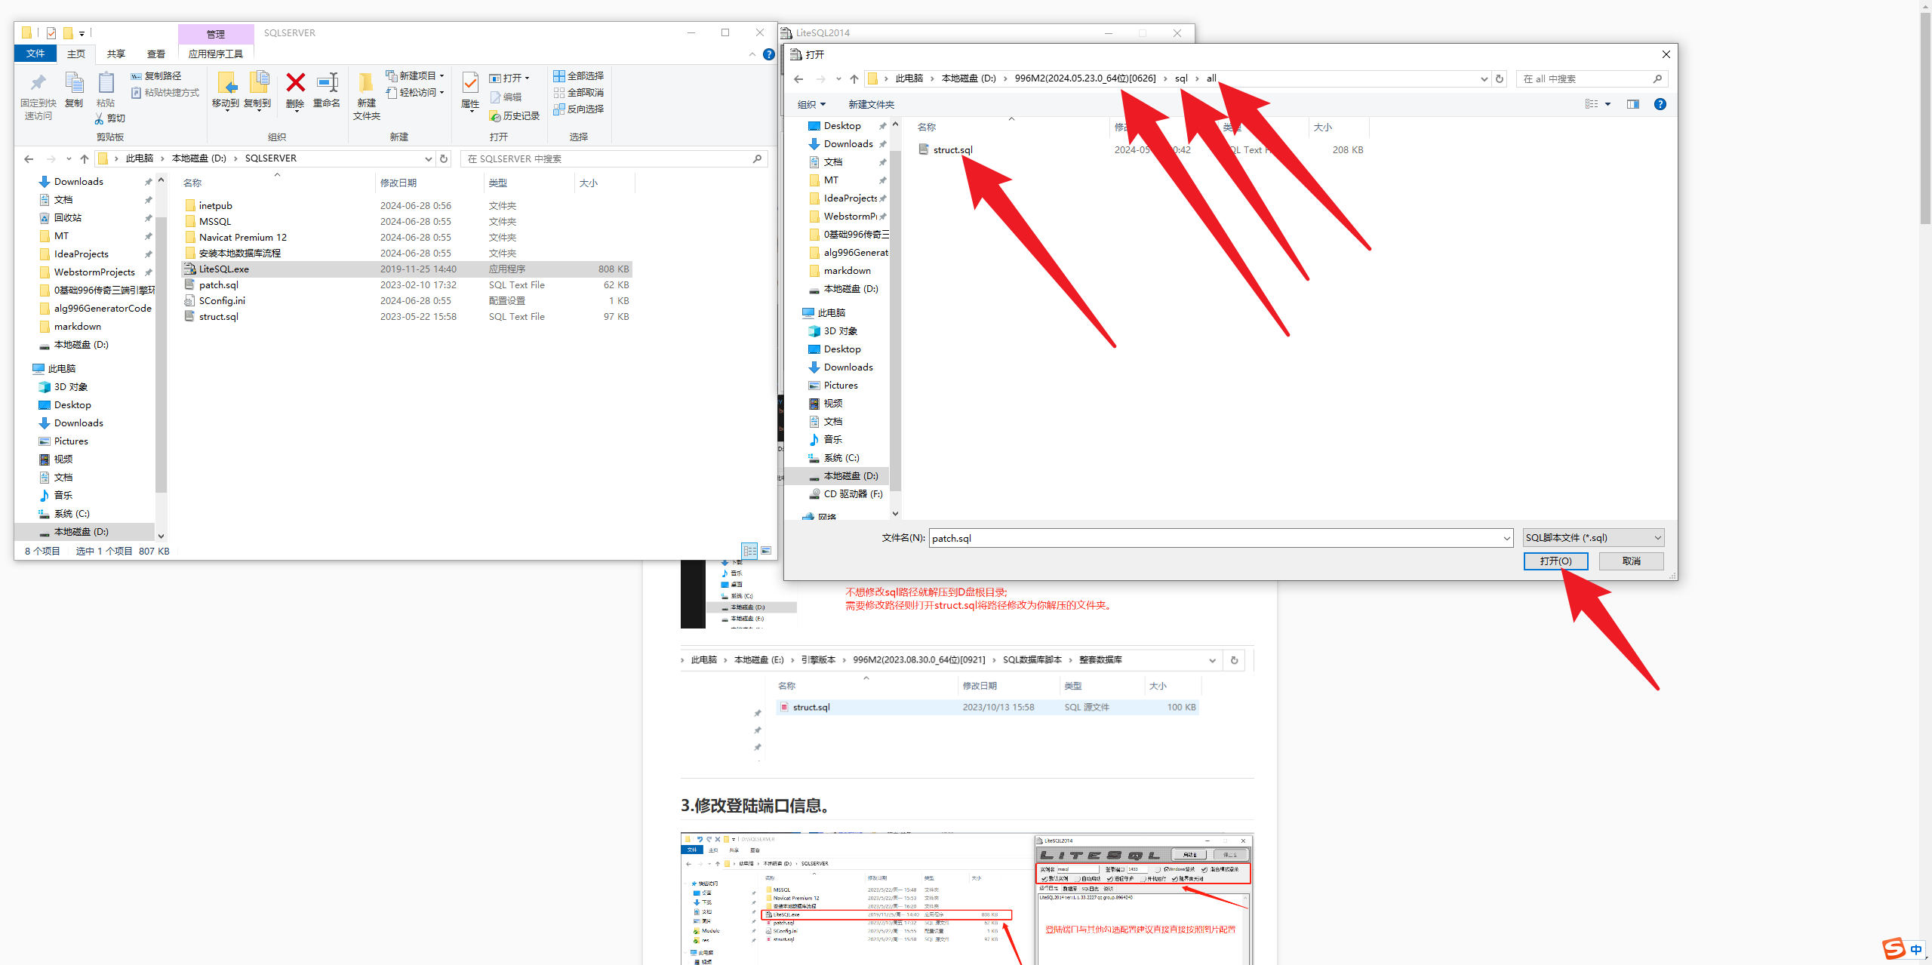Open the Organize (组织) dropdown in Open dialog
This screenshot has height=965, width=1932.
click(811, 104)
